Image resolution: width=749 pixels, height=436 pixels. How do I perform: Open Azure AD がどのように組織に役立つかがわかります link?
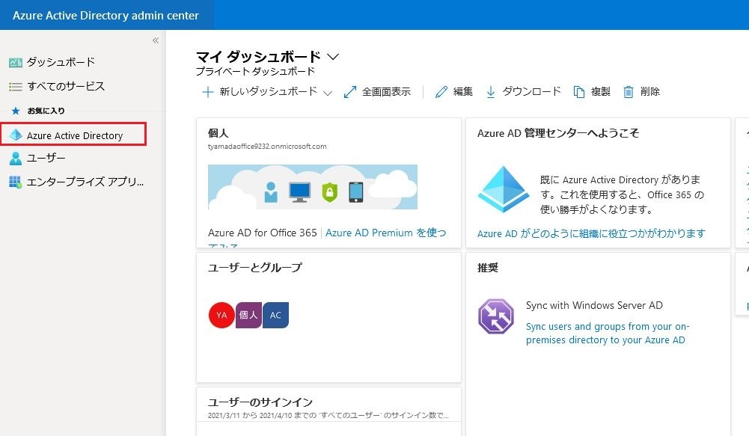tap(591, 233)
